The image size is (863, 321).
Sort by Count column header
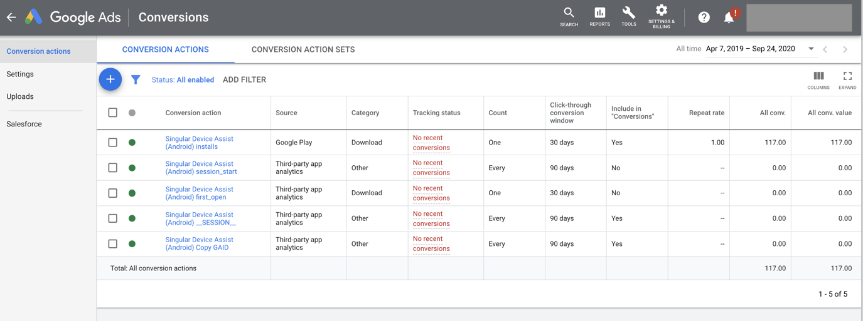coord(498,113)
